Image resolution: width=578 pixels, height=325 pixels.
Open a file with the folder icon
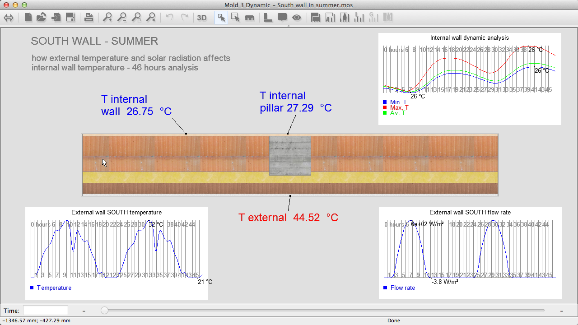[x=42, y=18]
